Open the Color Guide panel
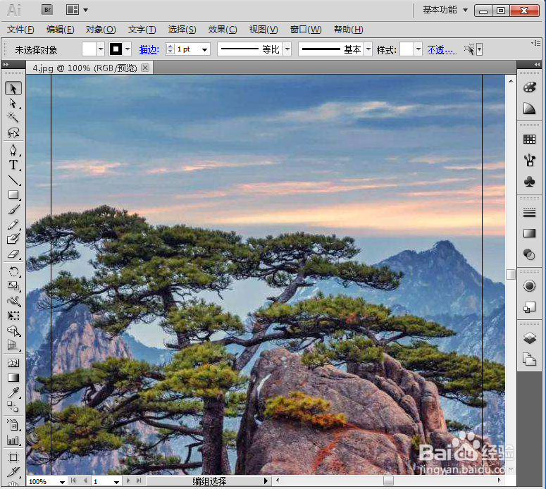Viewport: 546px width, 489px height. click(x=529, y=109)
